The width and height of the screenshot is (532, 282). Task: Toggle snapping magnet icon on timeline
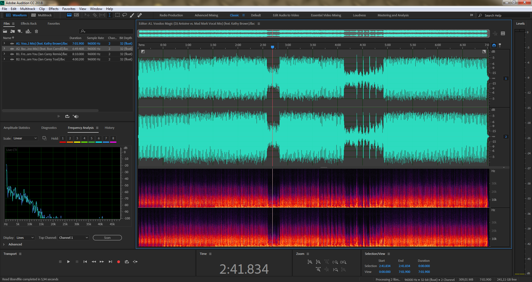[x=494, y=45]
